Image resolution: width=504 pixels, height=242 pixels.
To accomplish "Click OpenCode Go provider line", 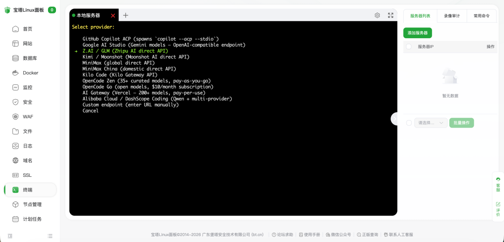I will coord(148,87).
